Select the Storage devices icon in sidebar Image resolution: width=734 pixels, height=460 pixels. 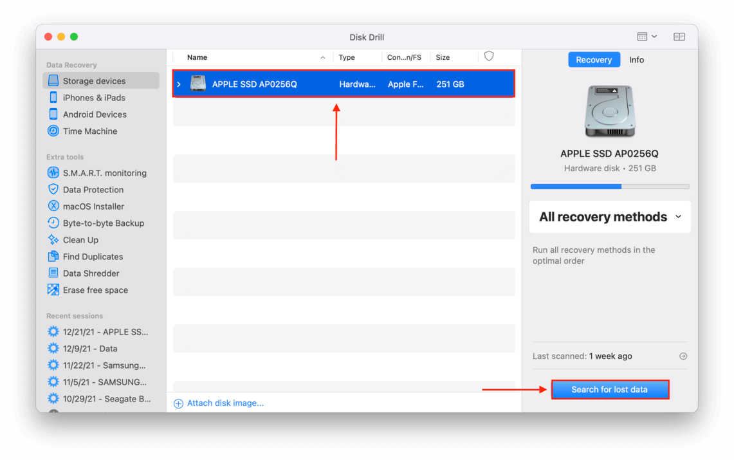pyautogui.click(x=53, y=80)
